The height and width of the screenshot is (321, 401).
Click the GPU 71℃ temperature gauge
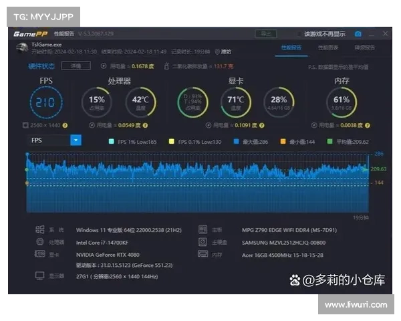pos(236,102)
